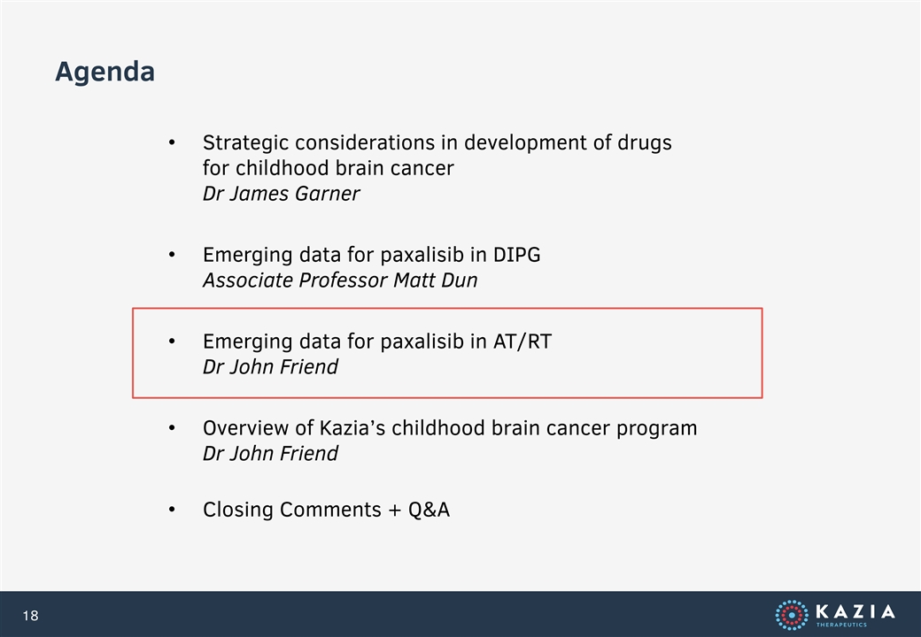Click the slide number 18
Screen dimensions: 921x637
30,615
